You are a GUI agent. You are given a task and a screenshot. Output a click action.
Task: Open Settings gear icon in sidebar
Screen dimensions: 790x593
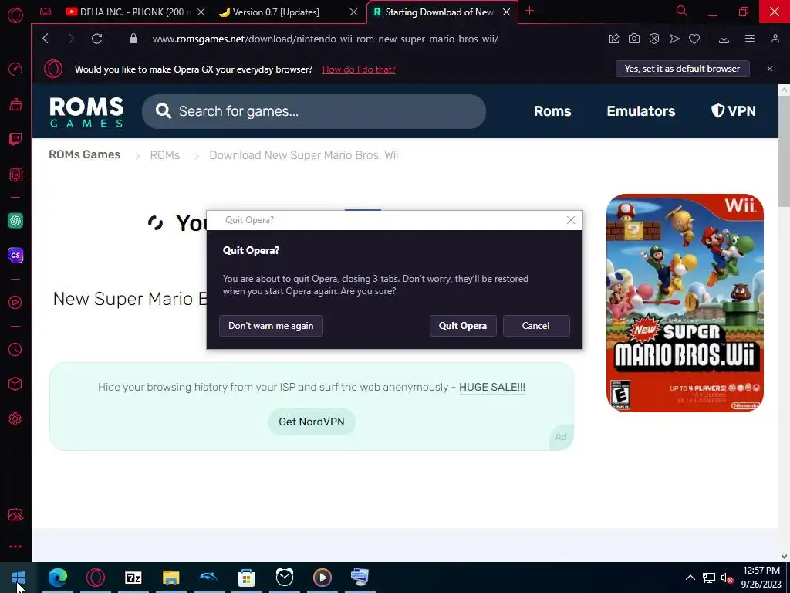(15, 419)
